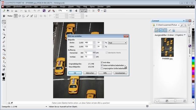
Task: Switch to the Hinweise docker tab
Action: click(189, 28)
